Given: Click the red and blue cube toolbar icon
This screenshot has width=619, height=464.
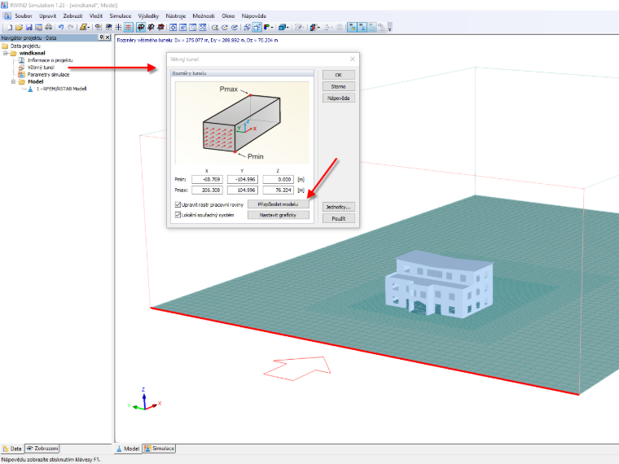Looking at the screenshot, I should pyautogui.click(x=312, y=27).
